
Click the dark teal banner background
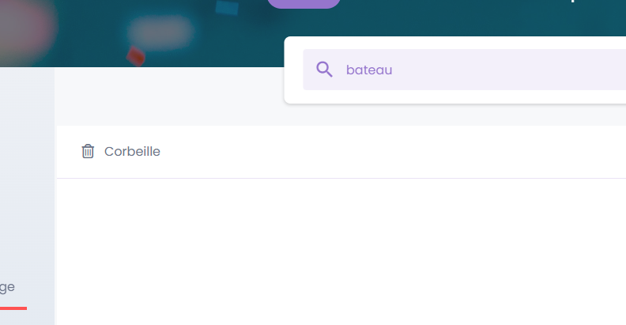(x=439, y=20)
